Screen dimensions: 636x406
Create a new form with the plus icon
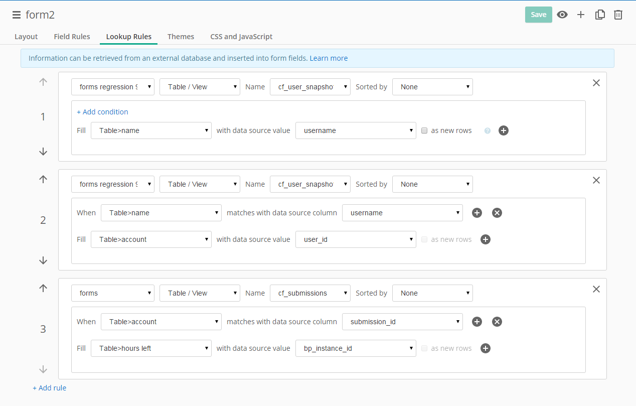tap(581, 15)
